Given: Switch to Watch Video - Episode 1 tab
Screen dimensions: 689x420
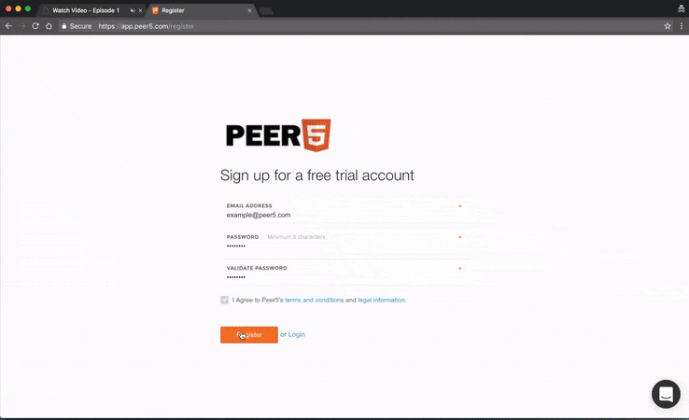Looking at the screenshot, I should coord(86,10).
